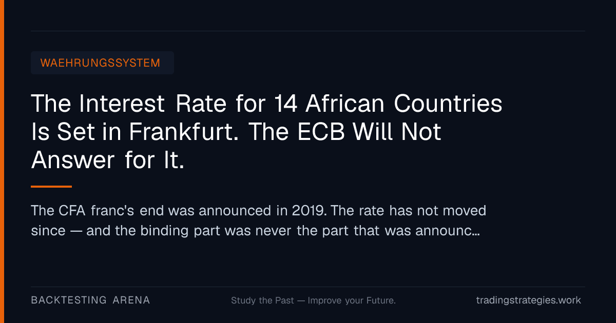The width and height of the screenshot is (616, 323).
Task: Open the tradingstrategies.work link
Action: click(x=529, y=300)
